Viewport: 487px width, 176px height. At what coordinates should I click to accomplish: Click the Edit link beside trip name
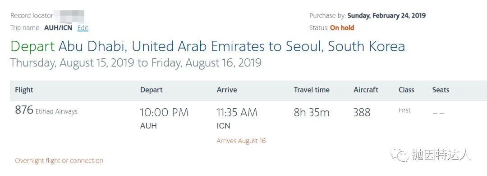tap(83, 28)
